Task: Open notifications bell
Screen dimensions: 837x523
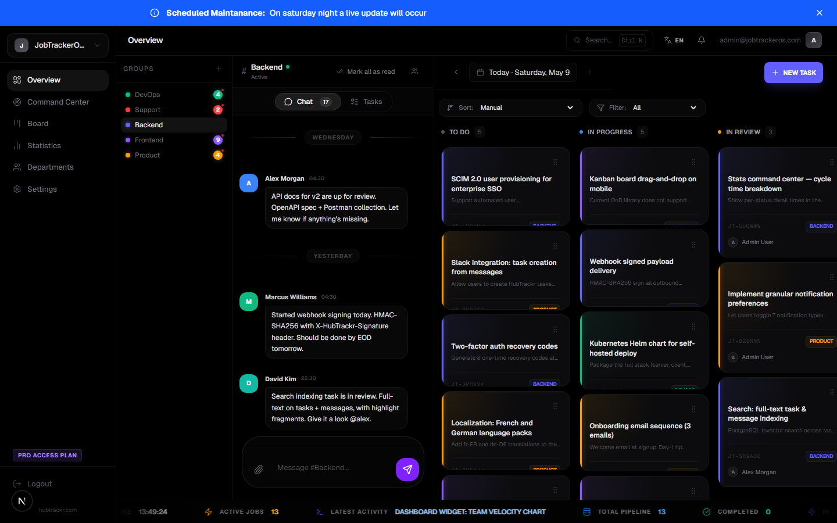Action: point(702,40)
